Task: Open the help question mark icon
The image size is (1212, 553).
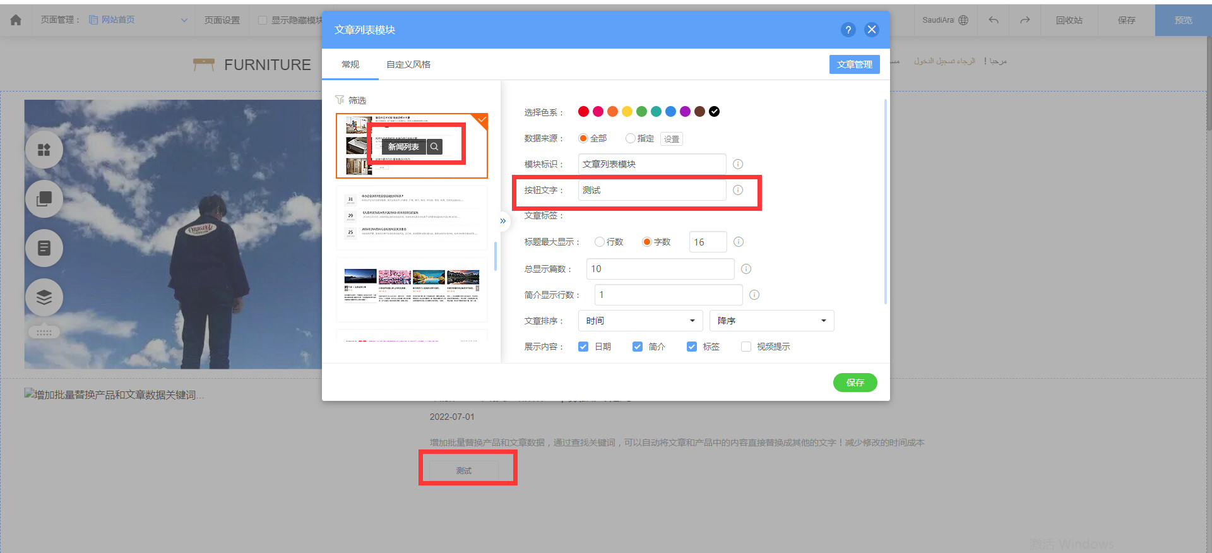Action: (848, 30)
